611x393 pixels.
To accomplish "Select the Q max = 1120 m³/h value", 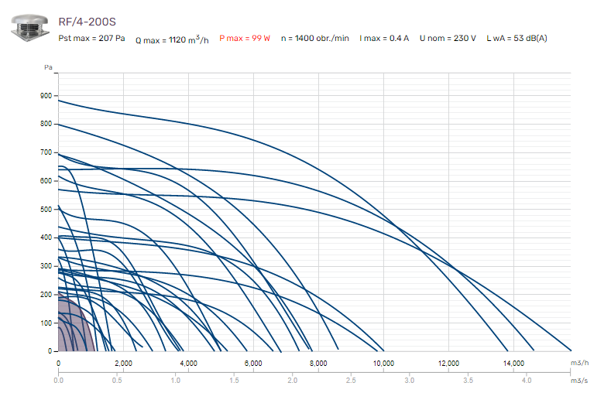I will (172, 39).
